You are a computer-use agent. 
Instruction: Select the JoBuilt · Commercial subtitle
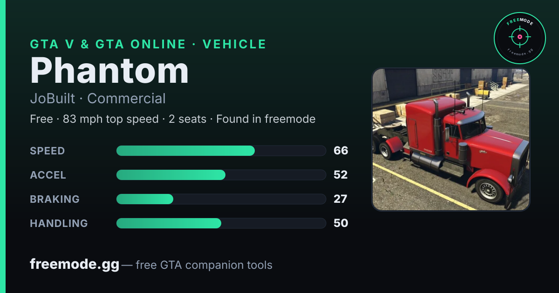[98, 99]
